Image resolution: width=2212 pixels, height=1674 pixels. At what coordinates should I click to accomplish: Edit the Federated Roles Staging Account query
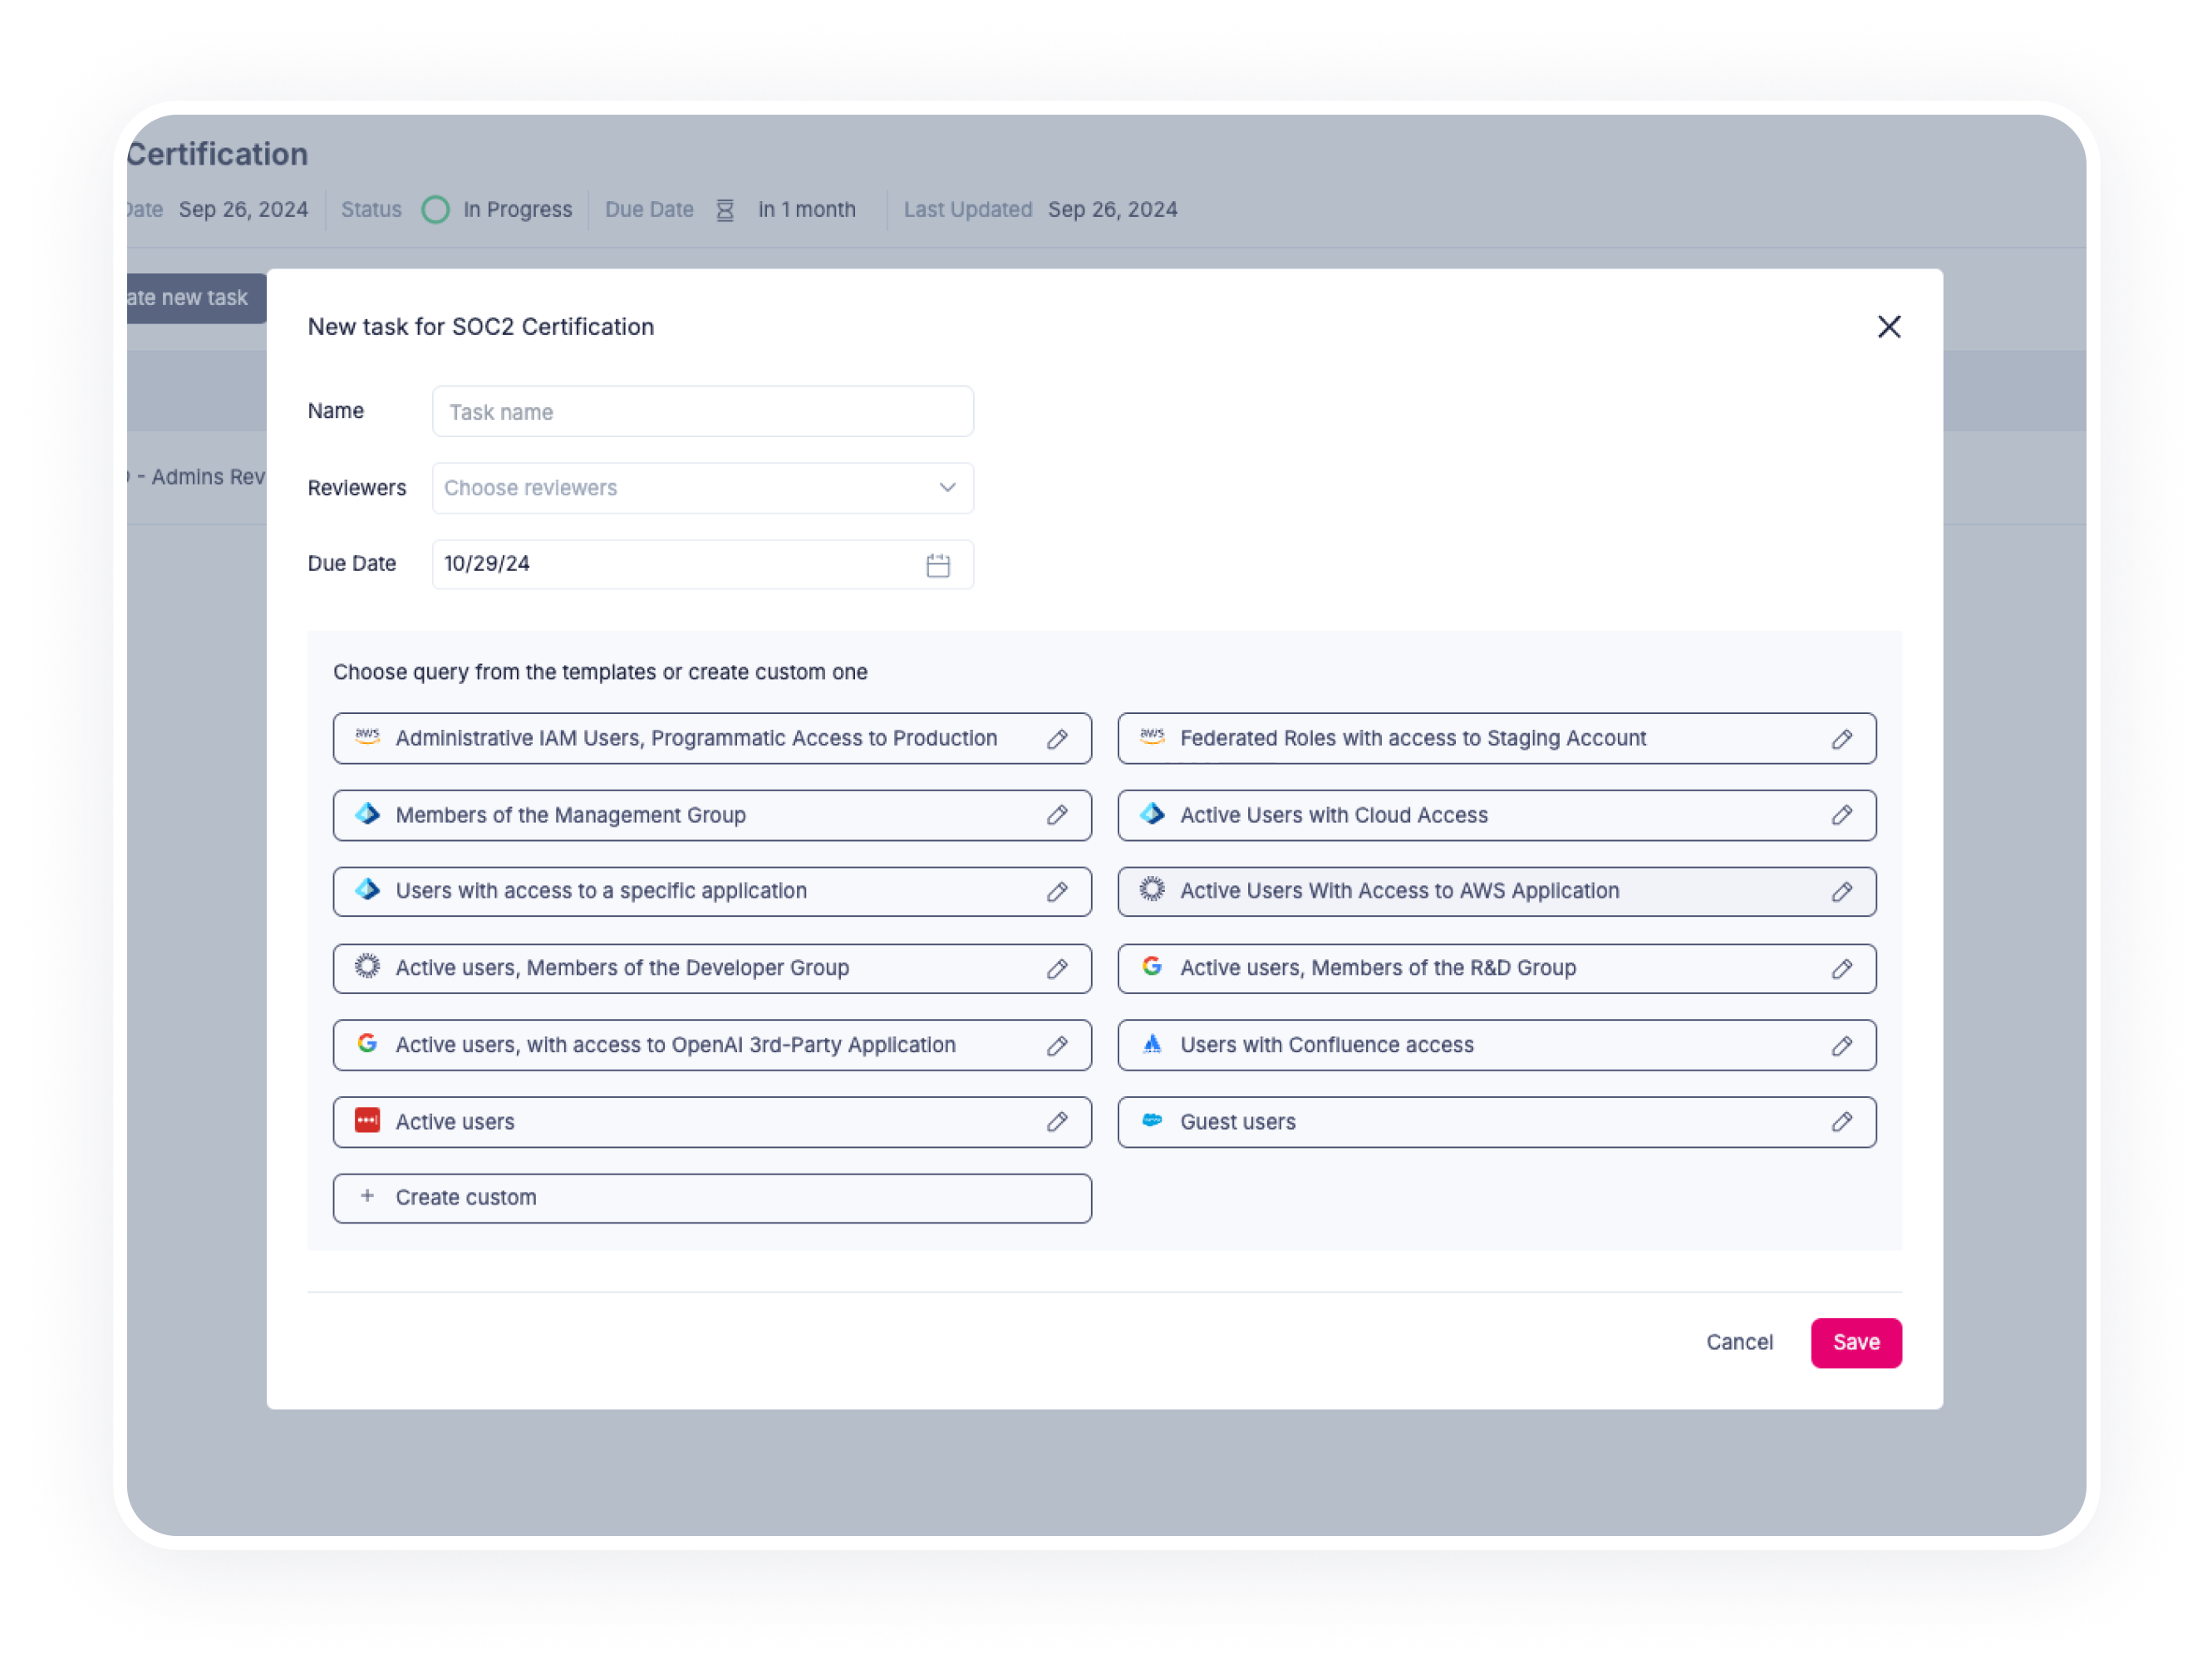pos(1842,739)
